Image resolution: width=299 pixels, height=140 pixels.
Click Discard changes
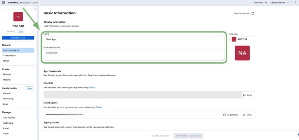[x=160, y=136]
